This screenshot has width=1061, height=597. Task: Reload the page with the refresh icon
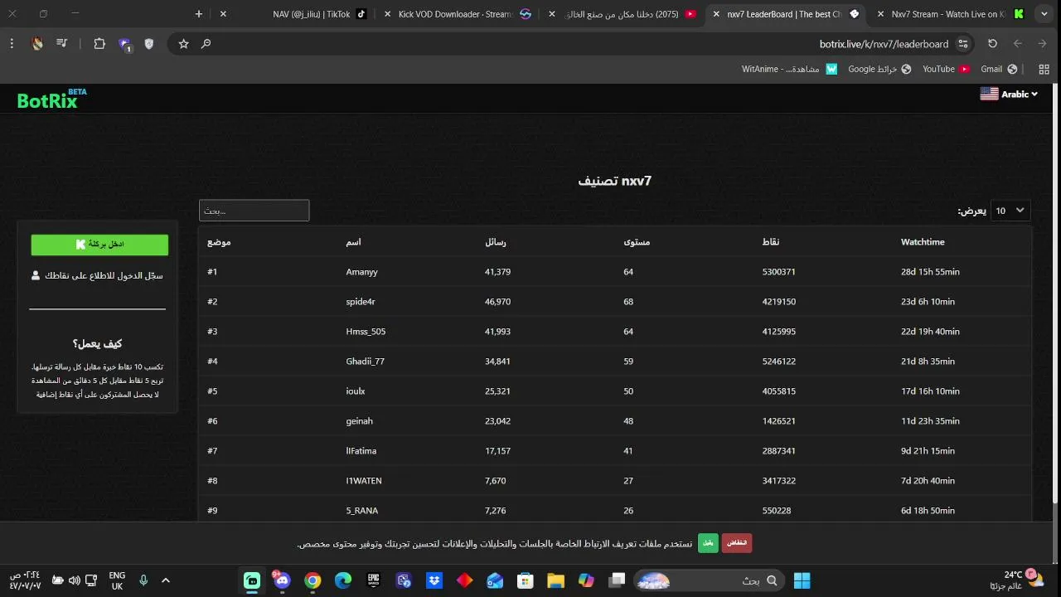point(992,44)
